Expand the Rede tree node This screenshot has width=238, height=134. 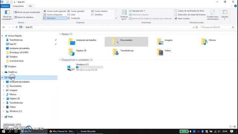pos(2,117)
